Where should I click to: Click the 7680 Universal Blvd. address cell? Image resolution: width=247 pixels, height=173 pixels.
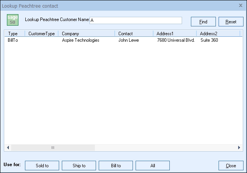176,40
